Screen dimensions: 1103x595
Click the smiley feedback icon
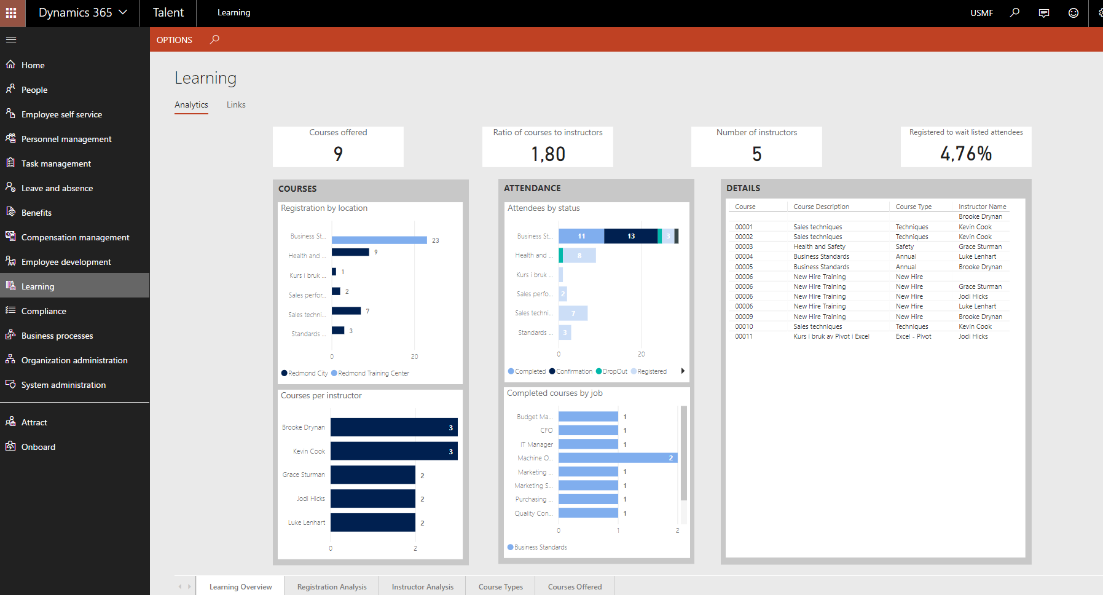click(x=1073, y=13)
